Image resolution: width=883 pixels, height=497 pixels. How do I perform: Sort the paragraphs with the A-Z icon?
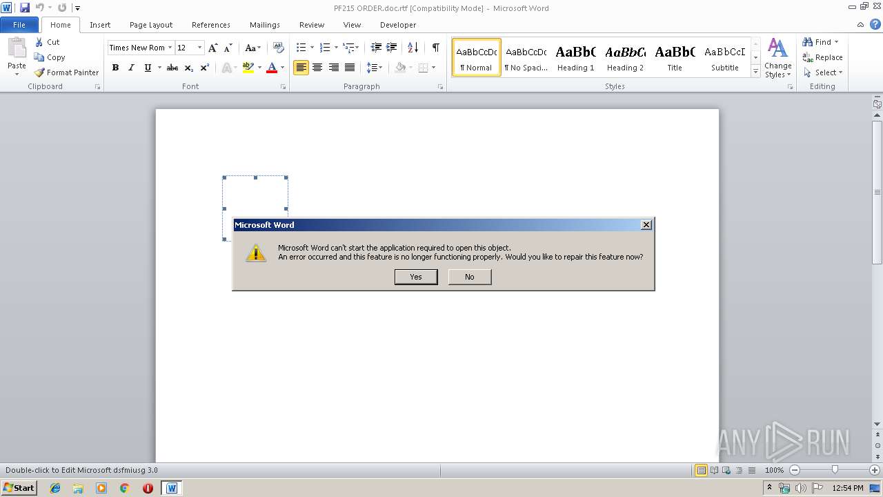(x=413, y=48)
